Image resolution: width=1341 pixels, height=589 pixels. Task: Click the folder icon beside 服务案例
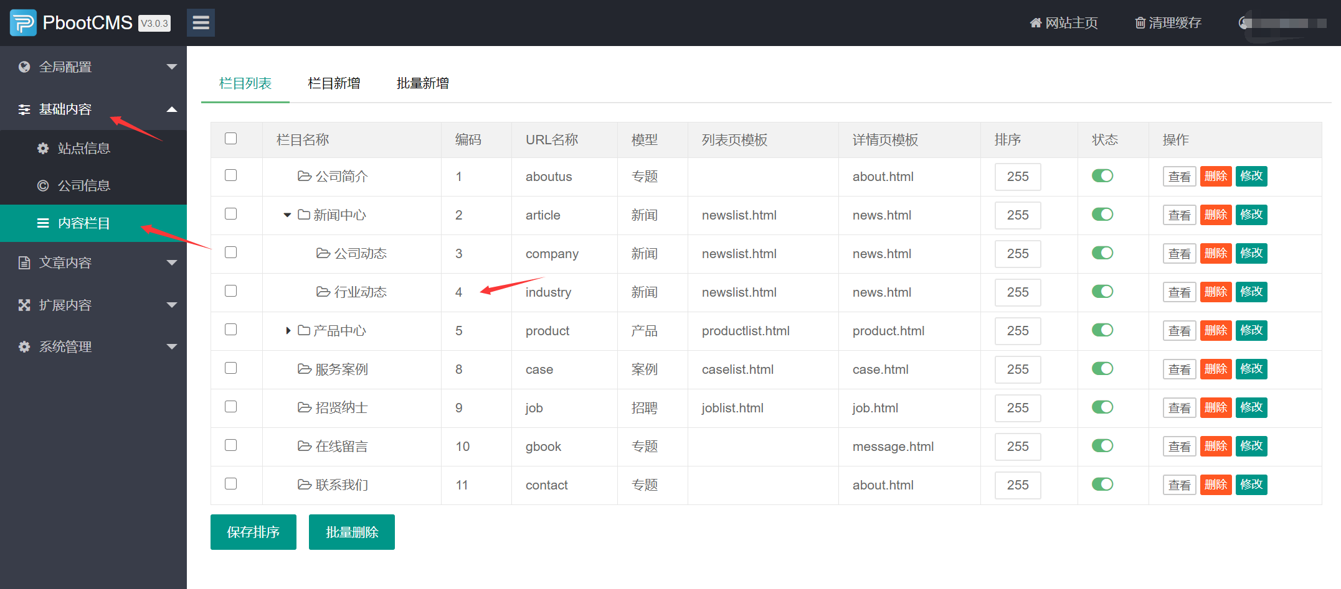[x=305, y=369]
